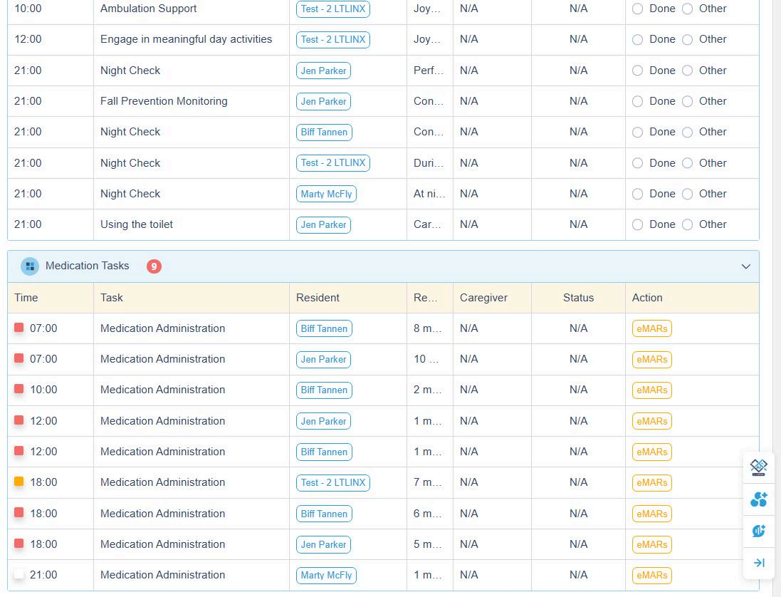Mark Ambulation Support task as Done
This screenshot has height=597, width=781.
[x=638, y=9]
